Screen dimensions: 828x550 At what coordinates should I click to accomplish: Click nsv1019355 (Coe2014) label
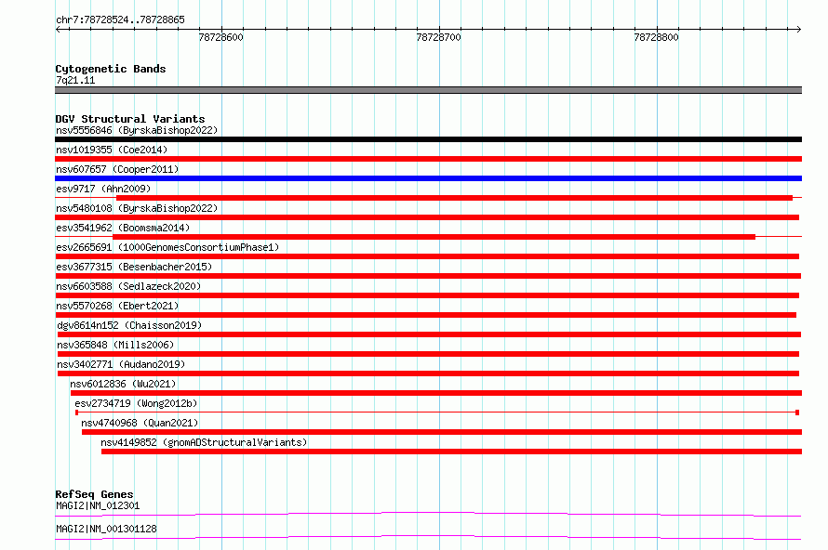coord(112,150)
